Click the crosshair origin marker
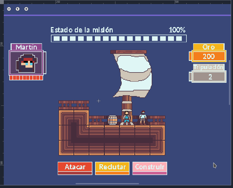The image size is (233, 188). [x=99, y=101]
